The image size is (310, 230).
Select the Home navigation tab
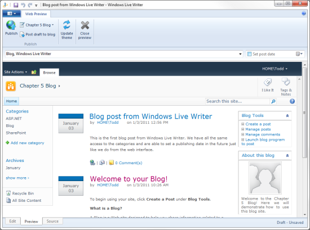coord(11,101)
